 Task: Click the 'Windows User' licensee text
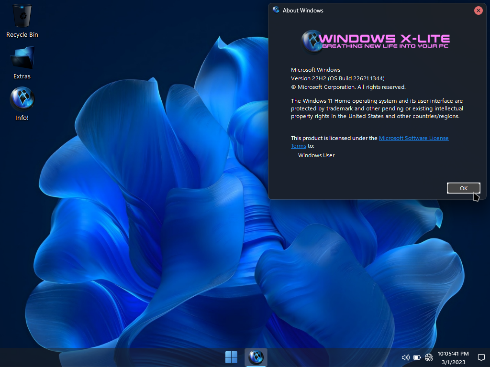tap(316, 155)
